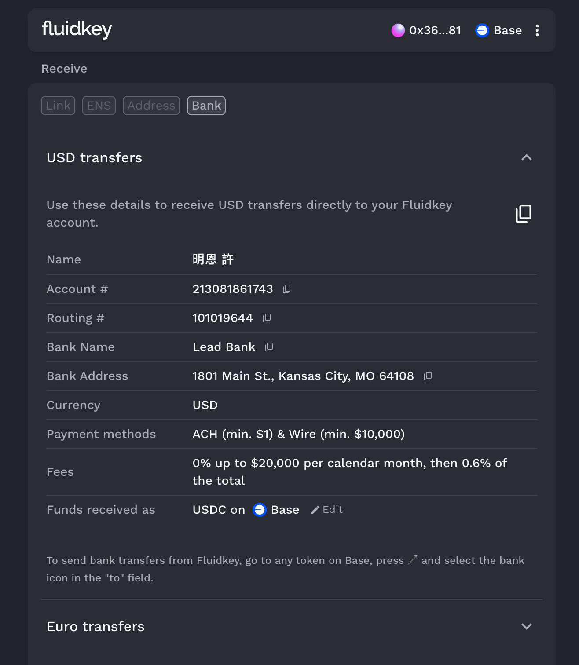The image size is (579, 665).
Task: Switch to the Address tab
Action: coord(151,106)
